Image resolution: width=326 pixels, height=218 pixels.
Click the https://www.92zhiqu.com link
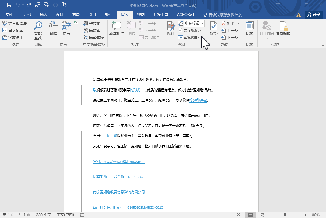click(122, 161)
